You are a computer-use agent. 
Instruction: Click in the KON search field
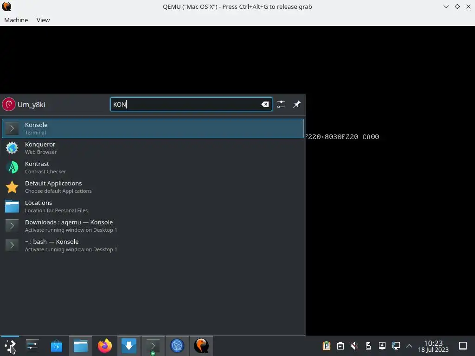(x=191, y=104)
